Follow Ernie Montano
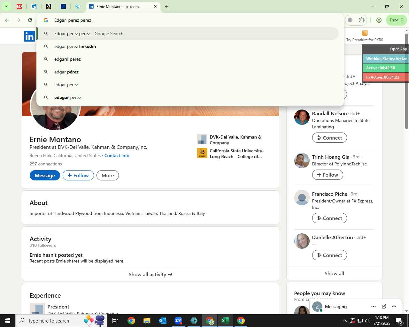409x327 pixels. click(x=78, y=175)
